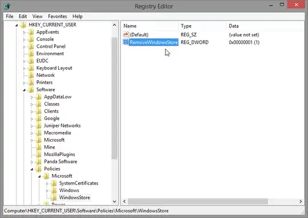The height and width of the screenshot is (218, 308).
Task: Select the Classes folder icon
Action: point(39,104)
